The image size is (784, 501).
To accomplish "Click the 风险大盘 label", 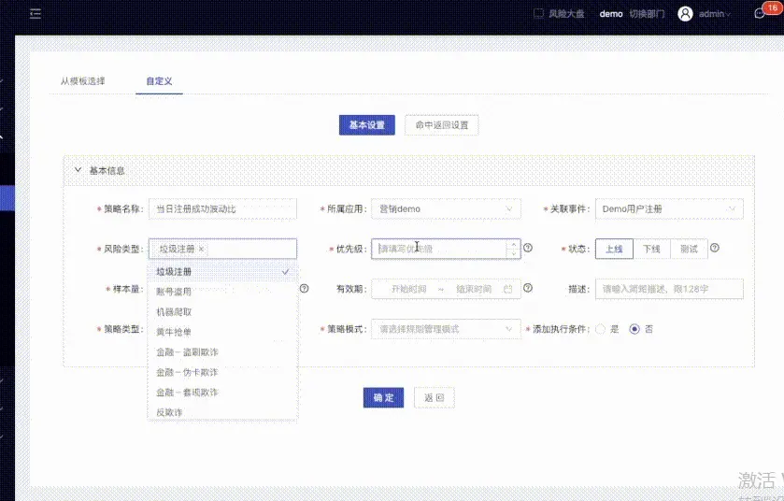I will (566, 14).
